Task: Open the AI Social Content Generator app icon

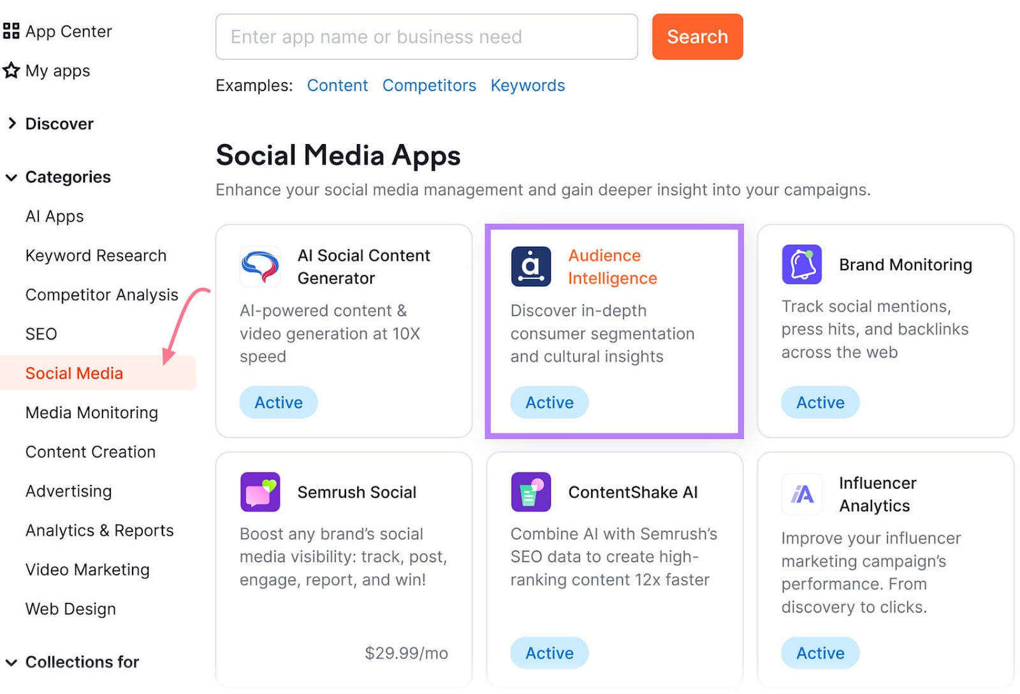Action: [259, 266]
